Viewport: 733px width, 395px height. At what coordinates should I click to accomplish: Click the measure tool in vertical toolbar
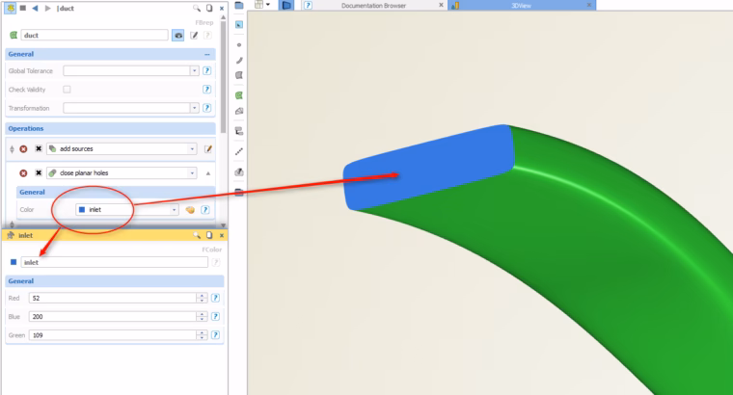coord(239,152)
